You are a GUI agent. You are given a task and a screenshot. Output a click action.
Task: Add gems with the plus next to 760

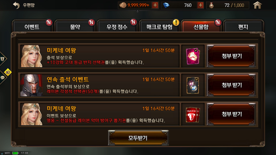(x=200, y=5)
